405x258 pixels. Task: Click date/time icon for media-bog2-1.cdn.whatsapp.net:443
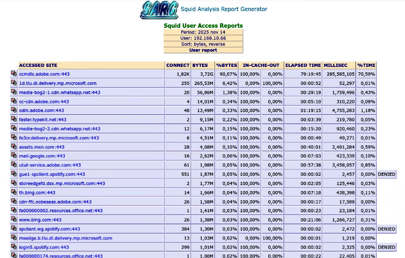[x=14, y=92]
